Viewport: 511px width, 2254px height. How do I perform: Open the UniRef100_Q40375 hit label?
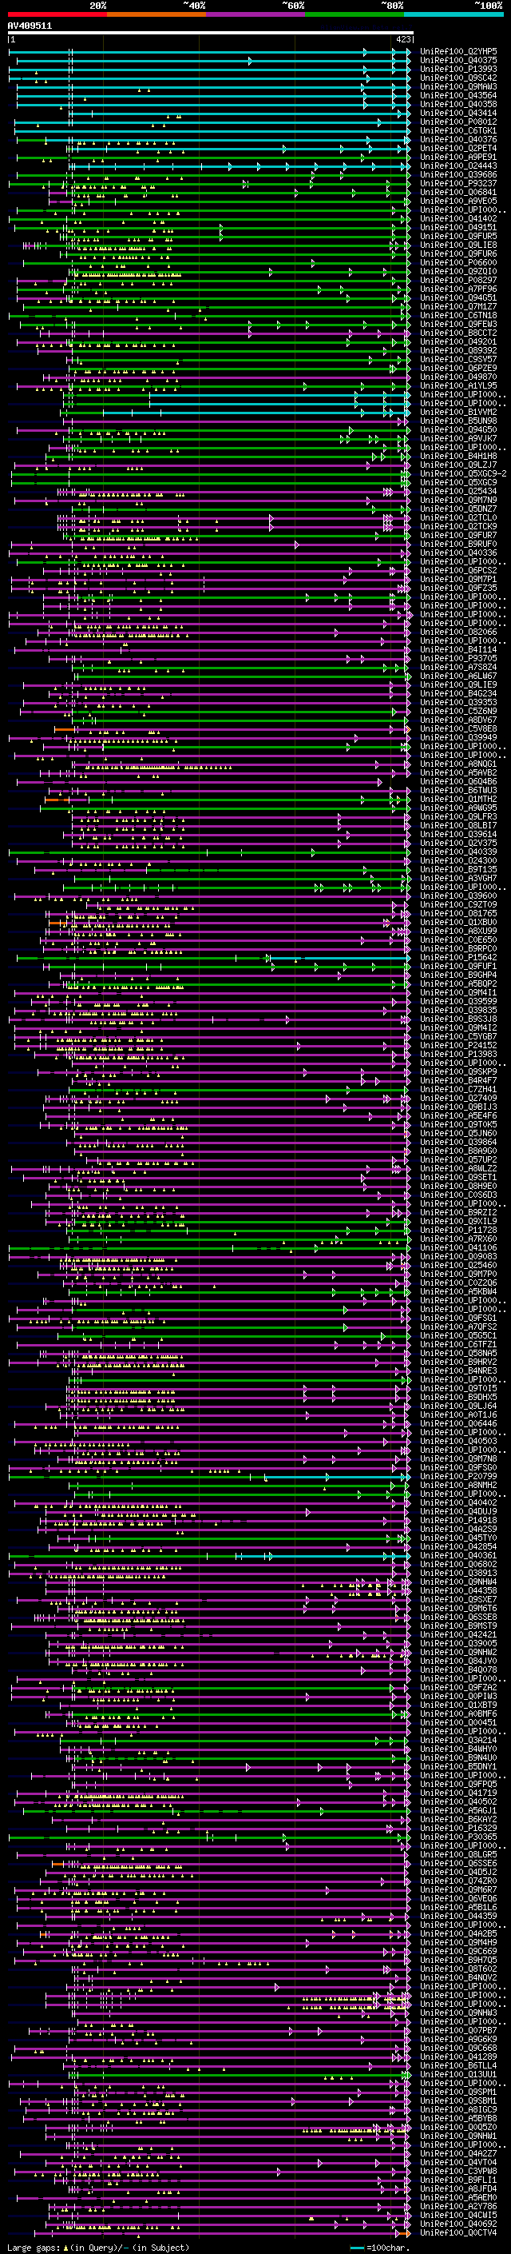(x=458, y=62)
